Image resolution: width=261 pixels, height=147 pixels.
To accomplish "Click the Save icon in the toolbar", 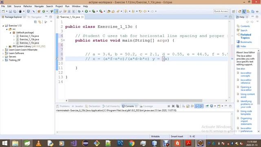I will click(x=10, y=11).
